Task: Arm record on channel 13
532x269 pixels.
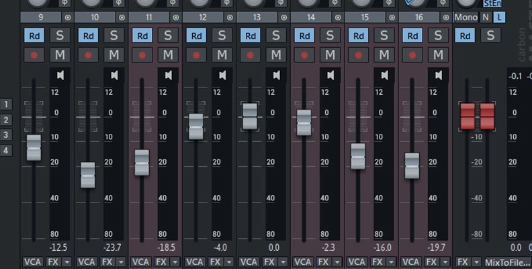Action: tap(249, 54)
